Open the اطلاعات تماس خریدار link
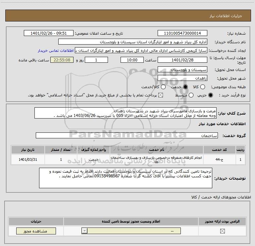255x246 pixels. point(56,51)
